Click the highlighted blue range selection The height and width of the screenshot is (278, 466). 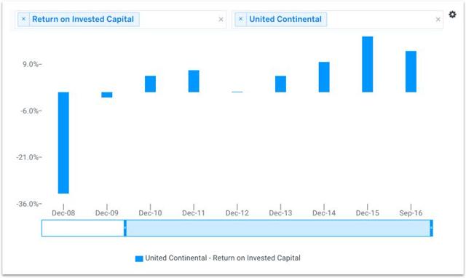coord(278,228)
